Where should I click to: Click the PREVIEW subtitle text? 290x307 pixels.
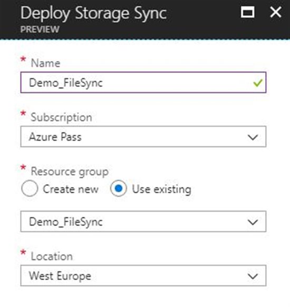pyautogui.click(x=40, y=29)
